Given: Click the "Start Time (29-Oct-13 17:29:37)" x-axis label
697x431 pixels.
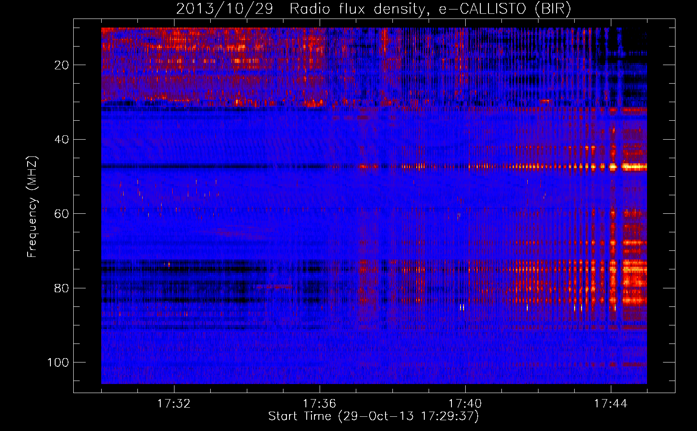Looking at the screenshot, I should click(x=373, y=416).
